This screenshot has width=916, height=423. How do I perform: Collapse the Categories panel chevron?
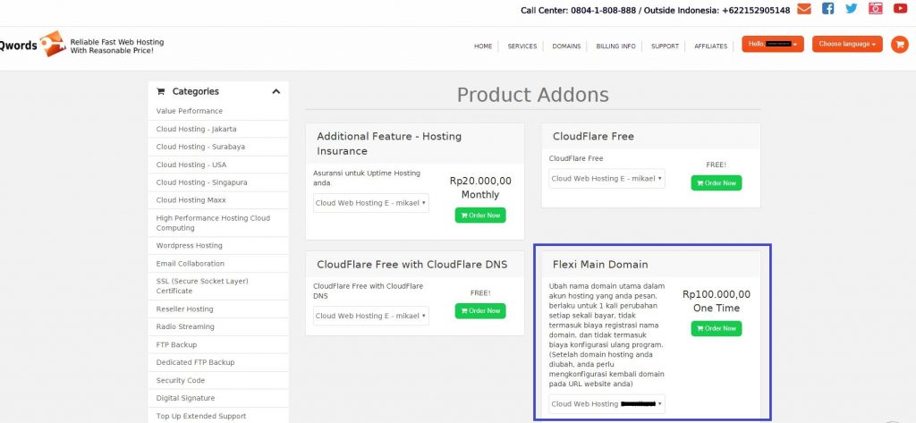[x=276, y=91]
